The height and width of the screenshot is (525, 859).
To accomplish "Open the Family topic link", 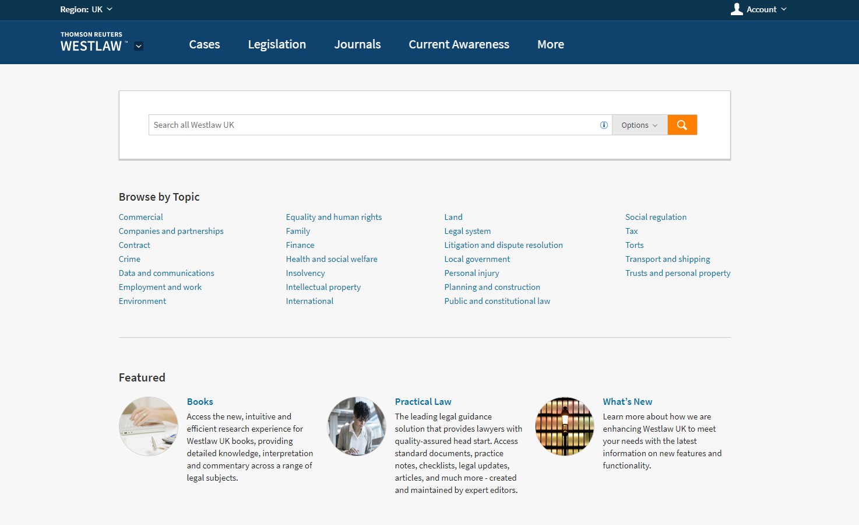I will coord(298,231).
